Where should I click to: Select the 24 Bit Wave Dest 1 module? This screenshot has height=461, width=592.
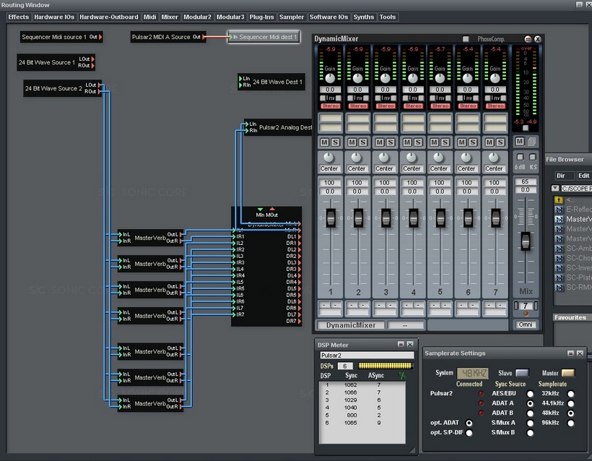[271, 82]
